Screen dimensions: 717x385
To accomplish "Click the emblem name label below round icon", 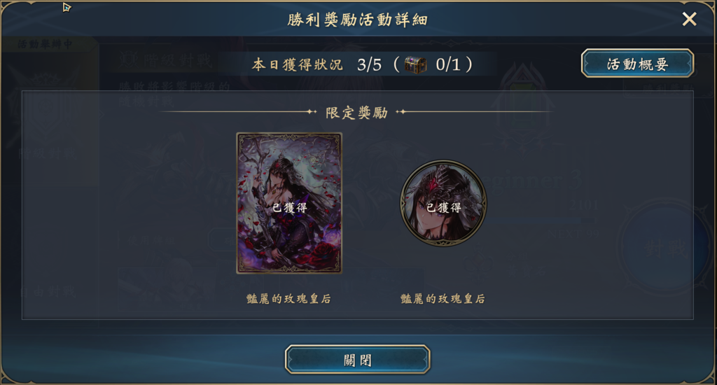I will [443, 299].
